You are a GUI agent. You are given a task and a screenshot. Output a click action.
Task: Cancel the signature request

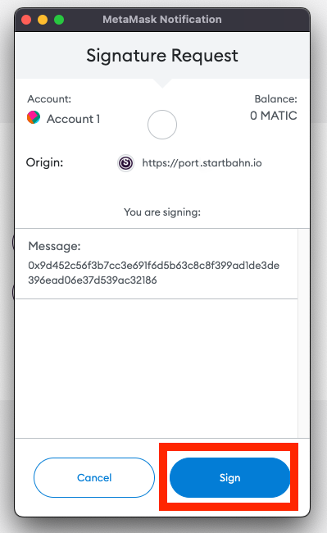point(94,477)
